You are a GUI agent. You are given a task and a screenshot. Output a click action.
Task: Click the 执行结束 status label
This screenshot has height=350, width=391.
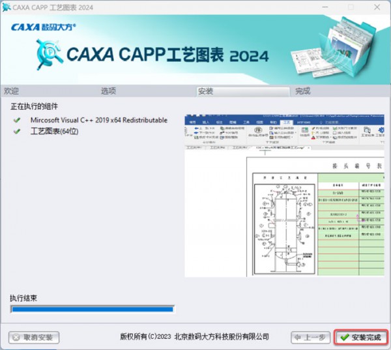pyautogui.click(x=23, y=298)
